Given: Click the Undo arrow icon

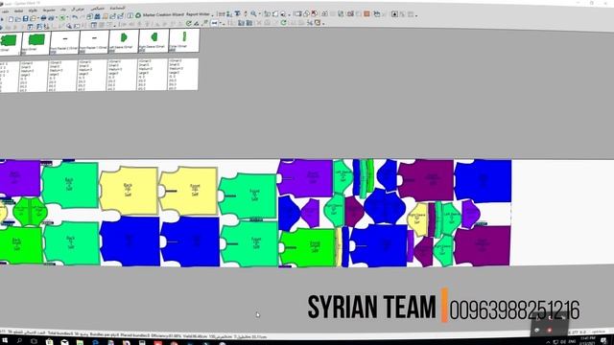Looking at the screenshot, I should (75, 17).
